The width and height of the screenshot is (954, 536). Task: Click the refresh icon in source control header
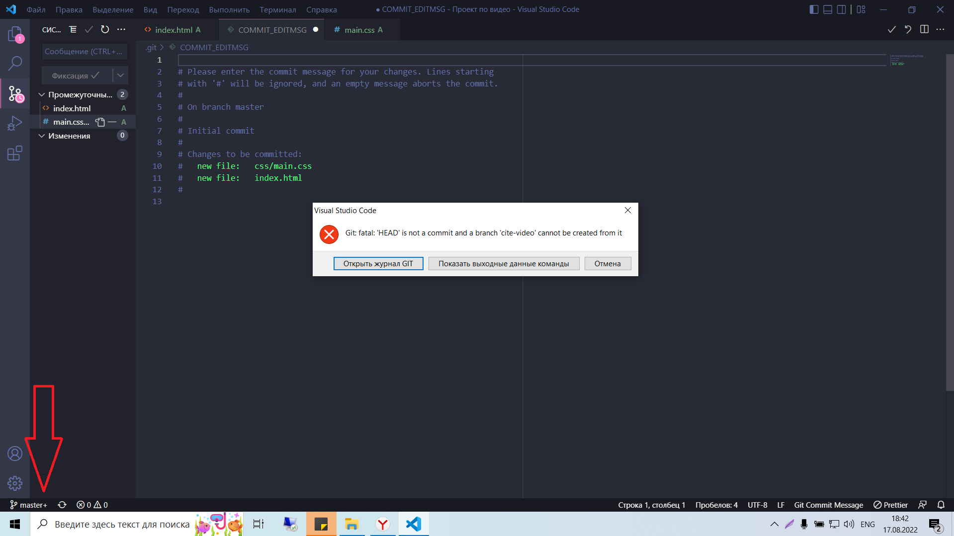[105, 30]
